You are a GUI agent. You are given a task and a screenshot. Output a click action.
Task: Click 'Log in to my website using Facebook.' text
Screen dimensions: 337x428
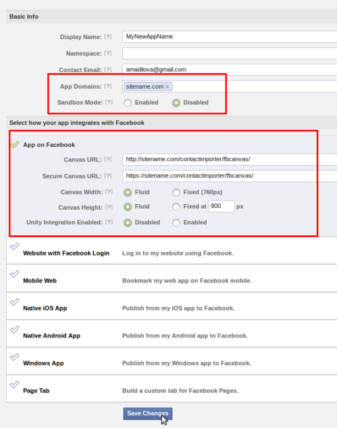pyautogui.click(x=178, y=253)
